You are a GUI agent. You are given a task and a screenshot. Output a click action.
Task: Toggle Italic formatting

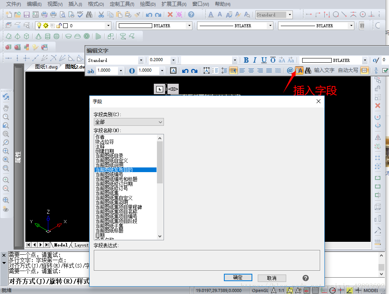tap(255, 60)
